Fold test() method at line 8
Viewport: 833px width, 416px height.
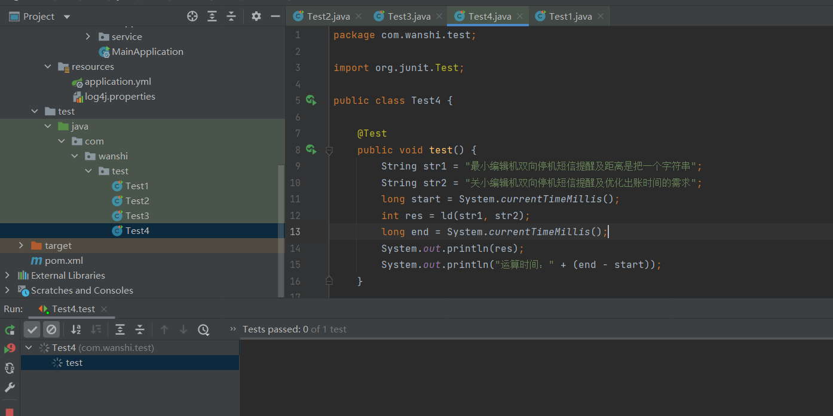(329, 151)
